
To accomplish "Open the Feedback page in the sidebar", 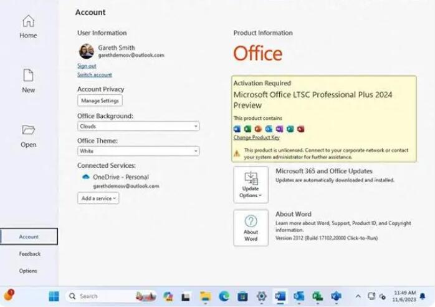I will [x=30, y=254].
